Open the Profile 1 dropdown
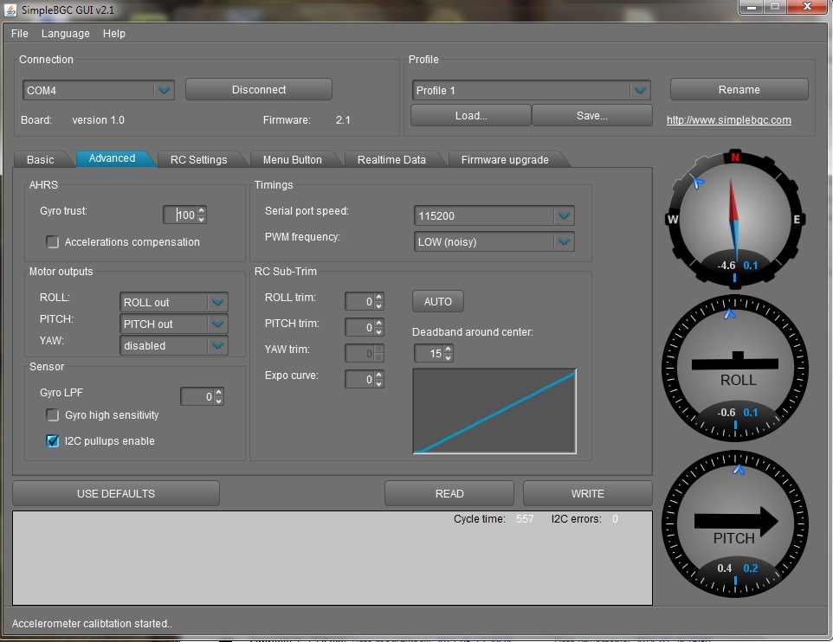The image size is (833, 642). pyautogui.click(x=640, y=90)
